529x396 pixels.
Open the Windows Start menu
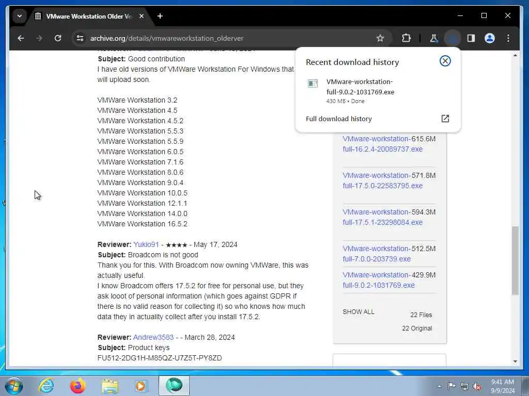[14, 386]
